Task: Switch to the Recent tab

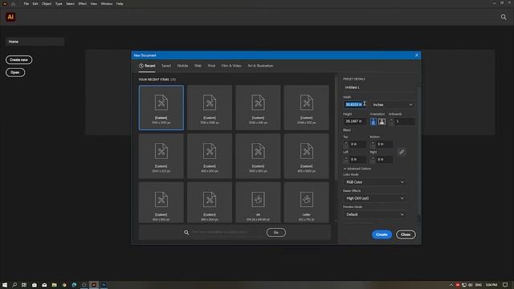Action: point(147,66)
